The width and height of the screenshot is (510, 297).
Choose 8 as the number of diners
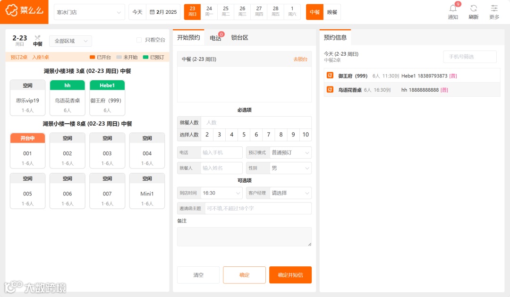[x=281, y=135]
